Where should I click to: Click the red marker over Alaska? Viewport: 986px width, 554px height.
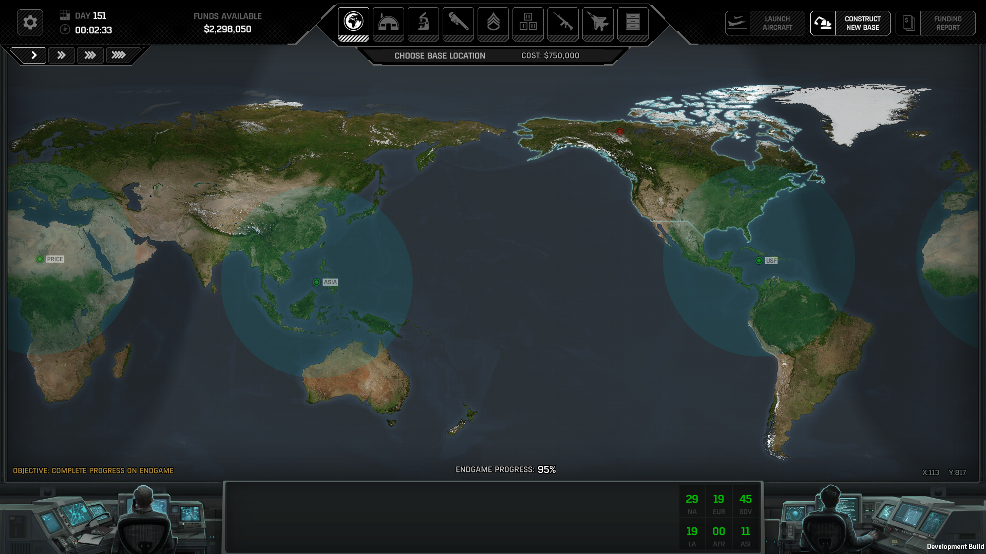coord(620,131)
